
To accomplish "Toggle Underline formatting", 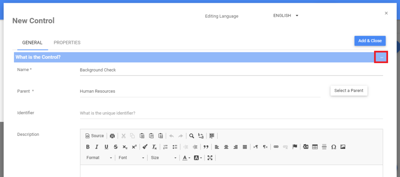I will [x=106, y=147].
